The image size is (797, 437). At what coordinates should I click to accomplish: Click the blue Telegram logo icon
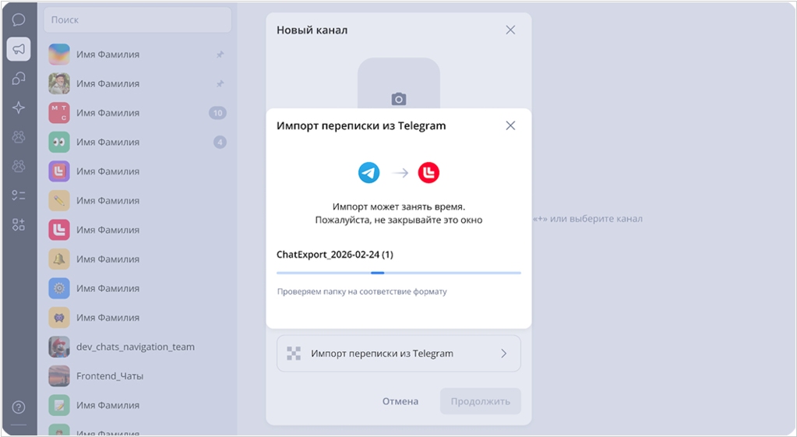369,173
